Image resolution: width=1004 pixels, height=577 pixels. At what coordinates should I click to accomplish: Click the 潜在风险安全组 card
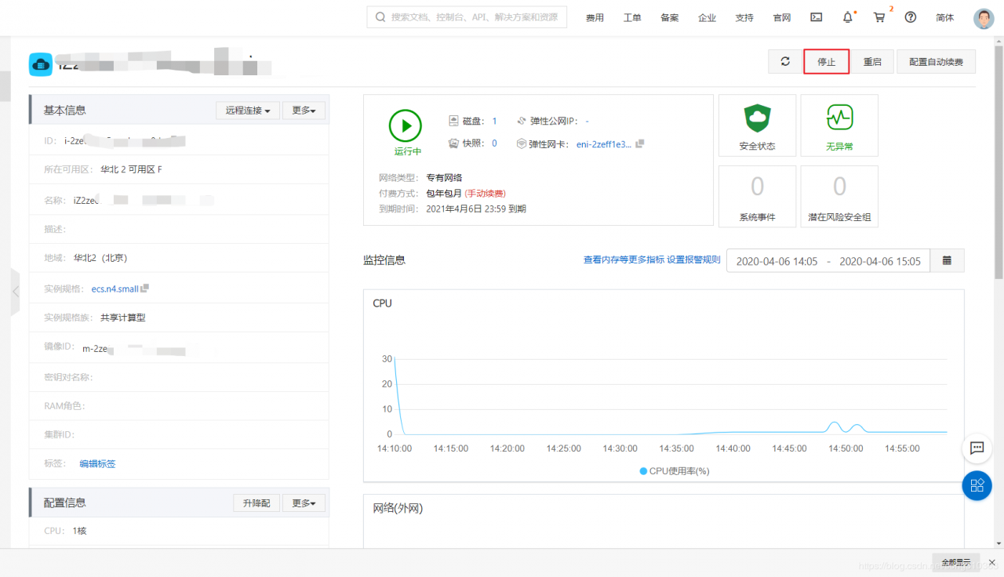pos(839,196)
